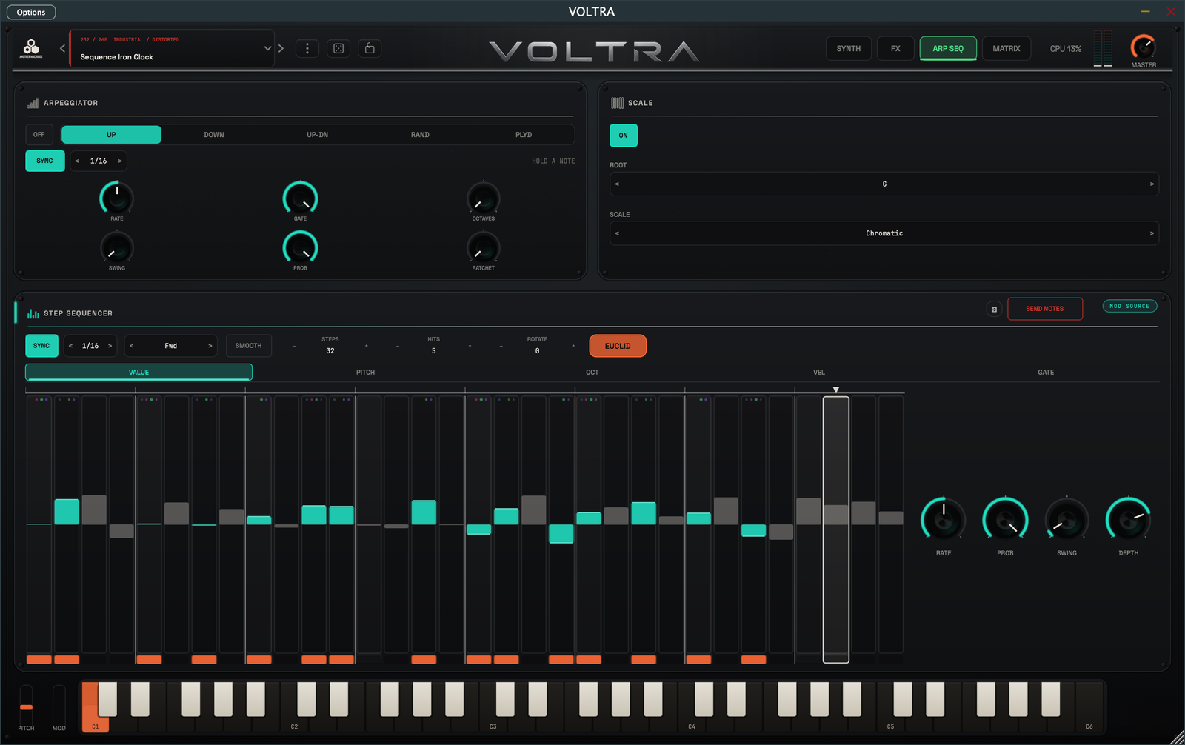Click the arpeggiator GATE knob
Viewport: 1185px width, 745px height.
click(300, 198)
